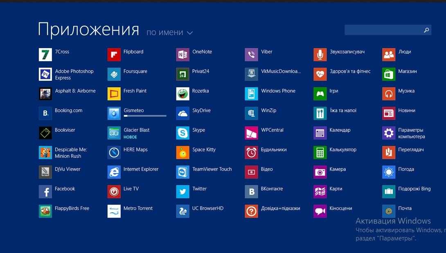Image resolution: width=446 pixels, height=253 pixels.
Task: Open Asphalt 8: Airborne icon
Action: coord(45,93)
